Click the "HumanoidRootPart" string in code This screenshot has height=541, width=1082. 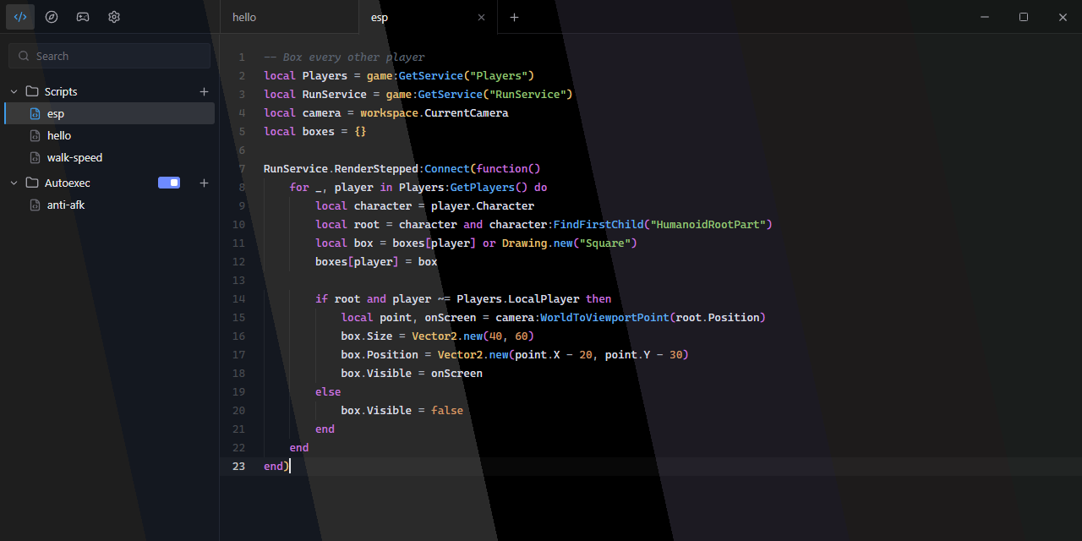tap(708, 224)
